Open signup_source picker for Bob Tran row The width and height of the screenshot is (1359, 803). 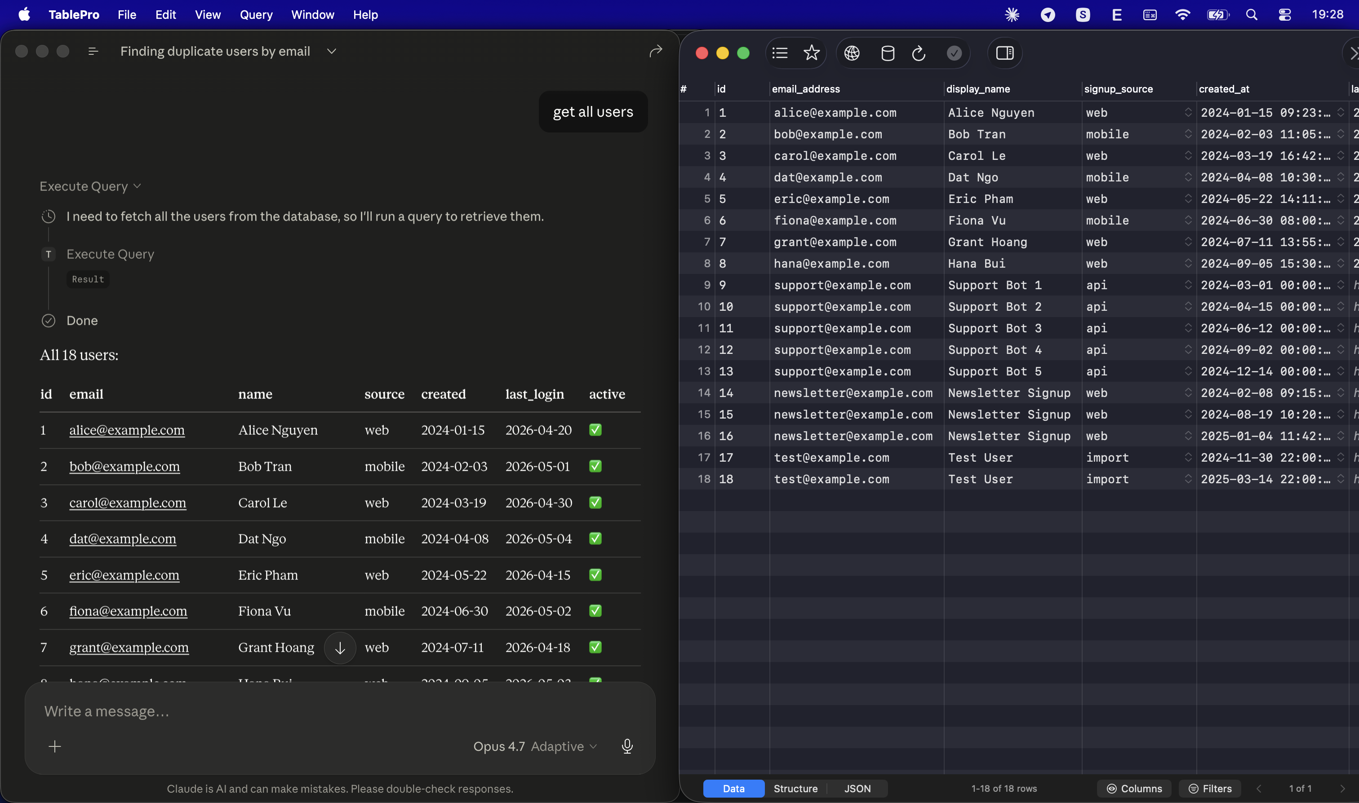point(1188,134)
